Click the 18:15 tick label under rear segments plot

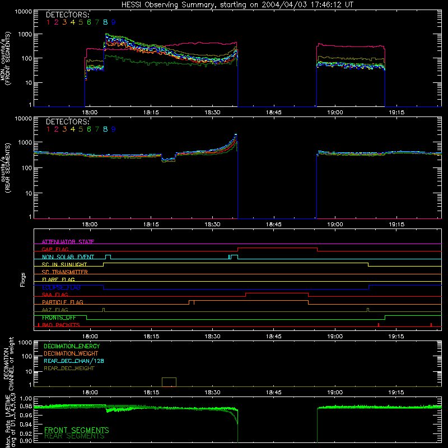(x=151, y=225)
